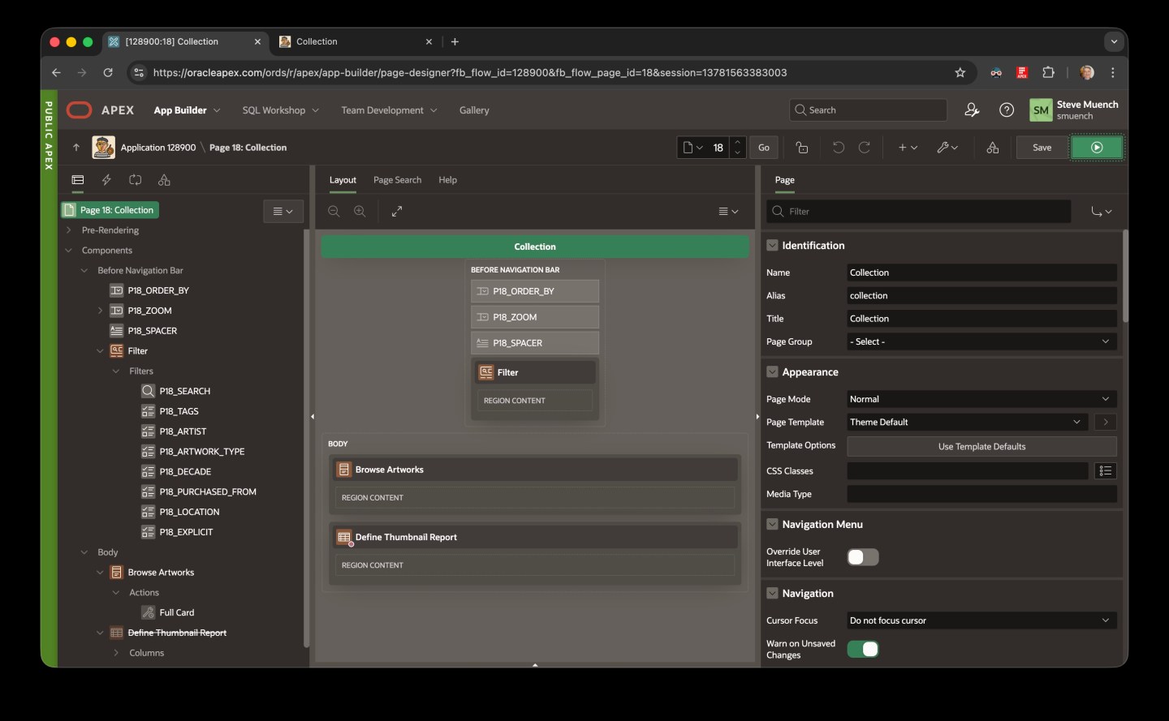
Task: Click in the page Name input field
Action: click(980, 273)
